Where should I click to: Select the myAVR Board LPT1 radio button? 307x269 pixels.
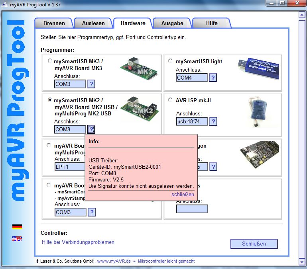49,145
